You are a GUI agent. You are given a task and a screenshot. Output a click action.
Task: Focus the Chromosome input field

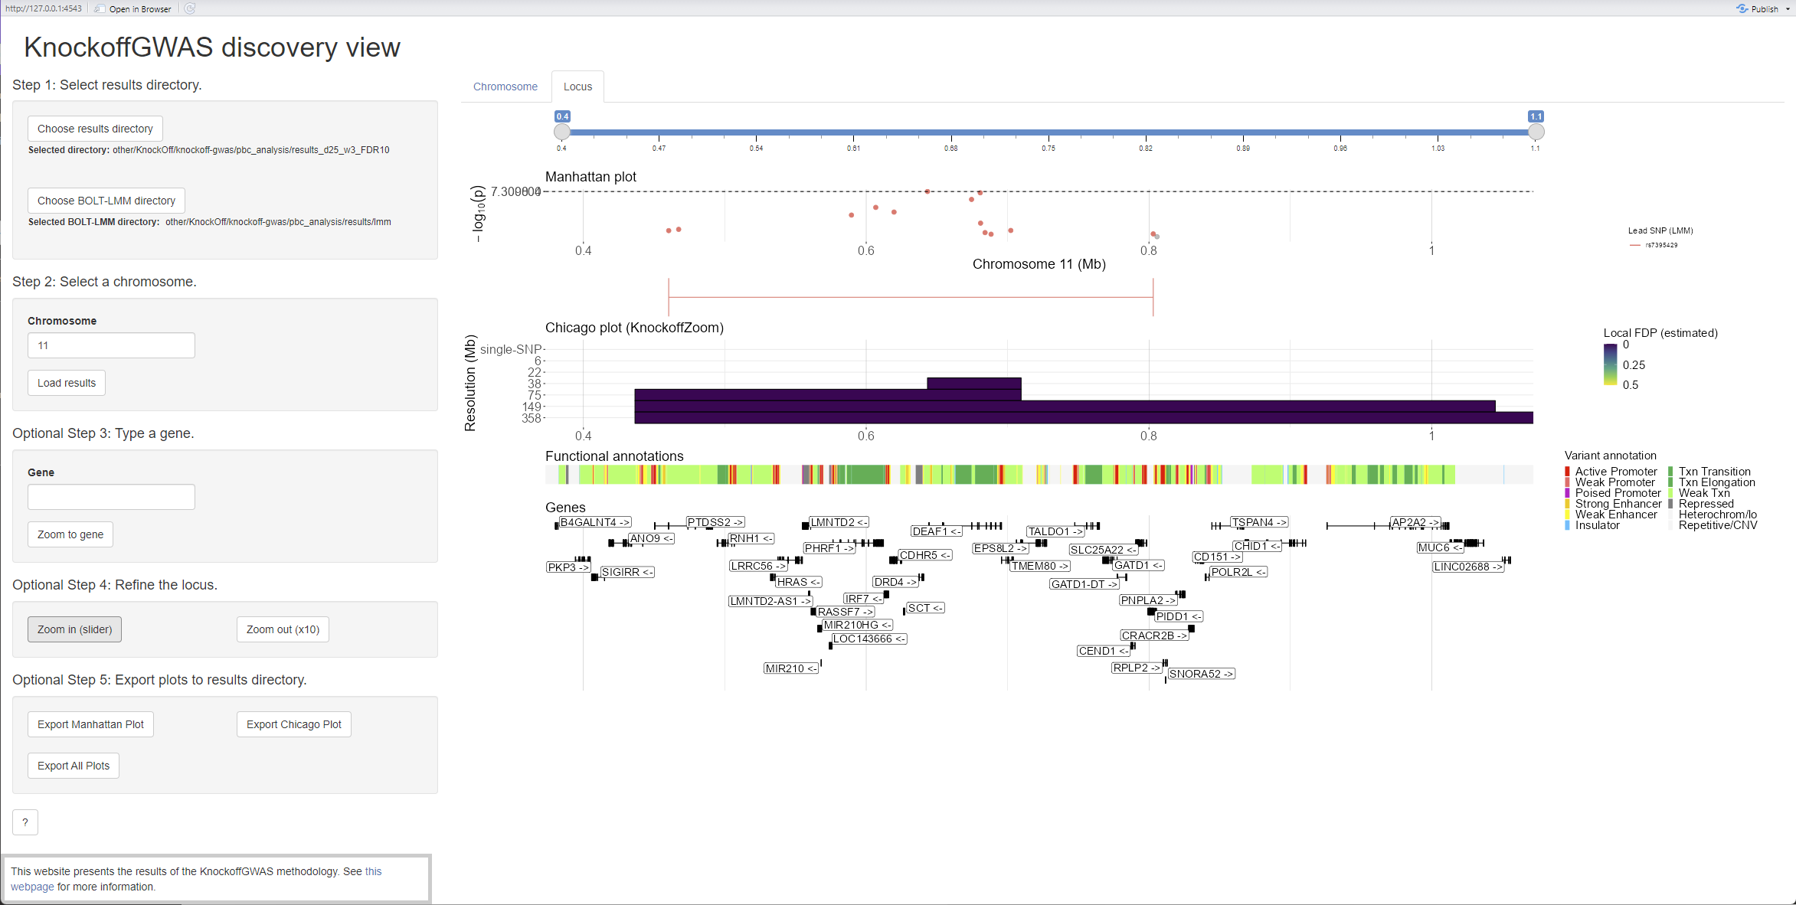pyautogui.click(x=111, y=345)
